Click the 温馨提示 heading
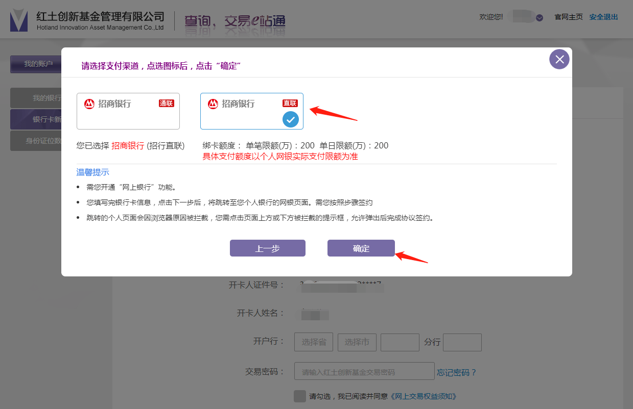This screenshot has height=409, width=633. click(x=92, y=172)
